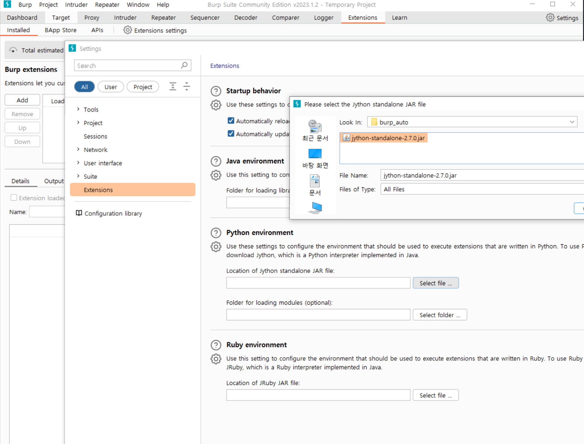Open the options gear for Ruby environment
584x444 pixels.
pos(216,359)
